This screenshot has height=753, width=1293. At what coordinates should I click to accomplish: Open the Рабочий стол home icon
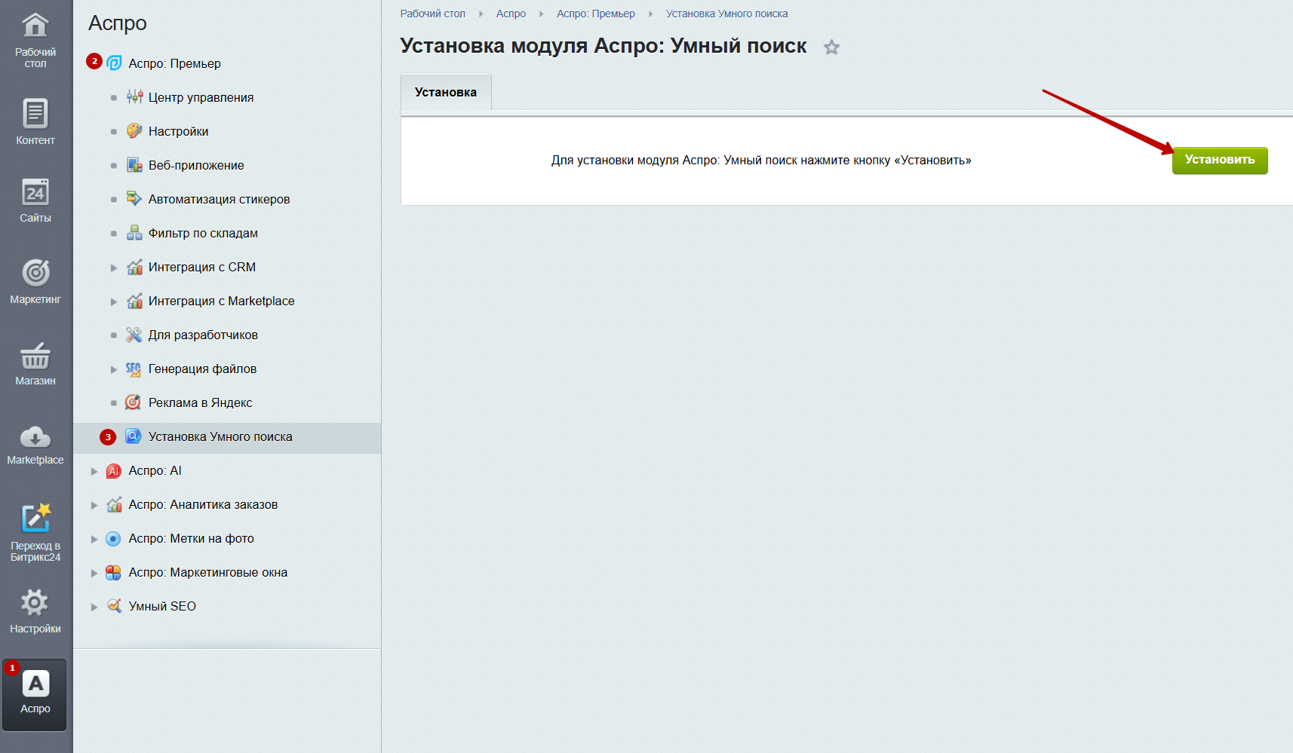pos(35,25)
